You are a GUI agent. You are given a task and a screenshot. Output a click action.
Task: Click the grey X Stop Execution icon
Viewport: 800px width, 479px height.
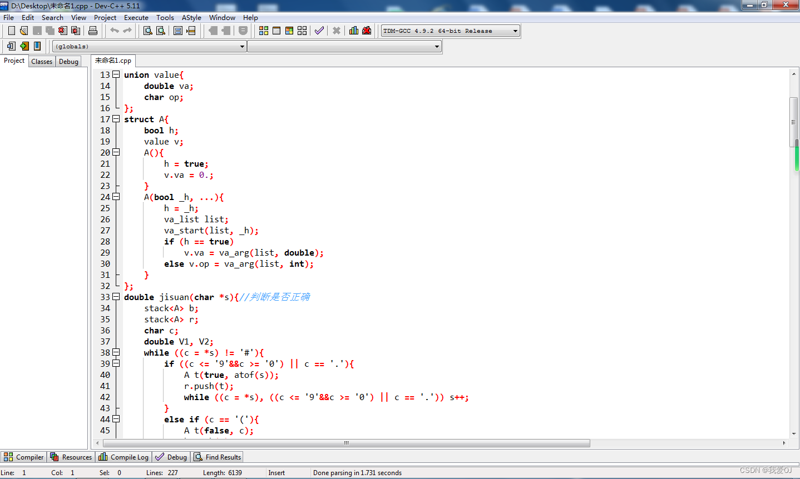point(337,31)
